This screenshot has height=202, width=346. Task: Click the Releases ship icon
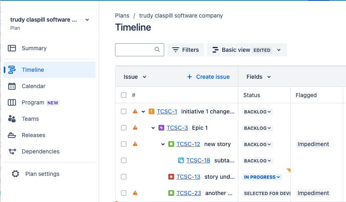click(12, 135)
